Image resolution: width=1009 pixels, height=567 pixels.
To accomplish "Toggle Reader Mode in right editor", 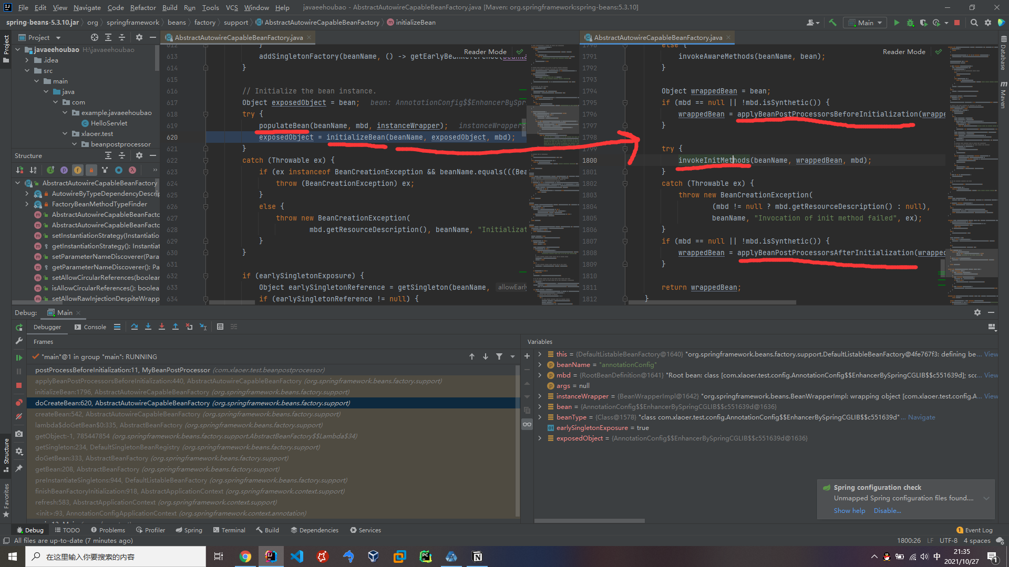I will [x=904, y=51].
